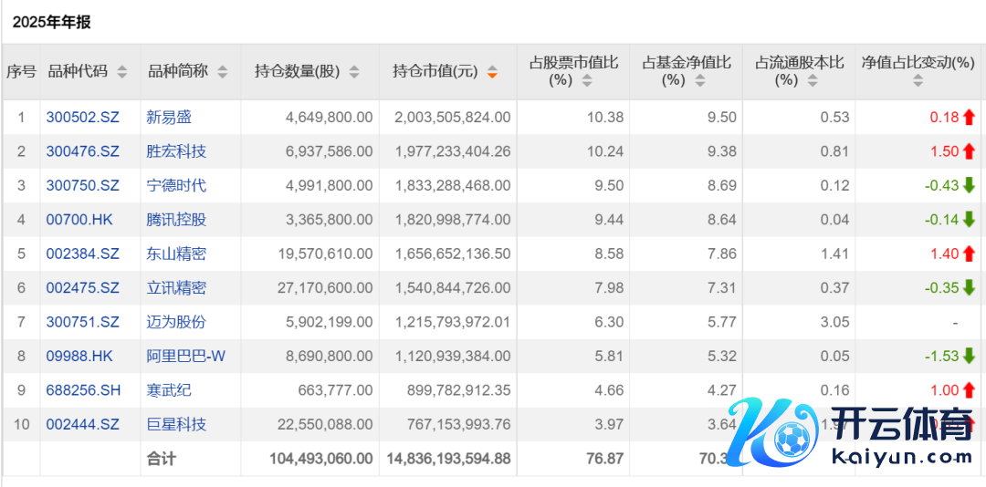Sort table by 持仓数量(股) arrows
Viewport: 986px width, 487px height.
tap(354, 72)
